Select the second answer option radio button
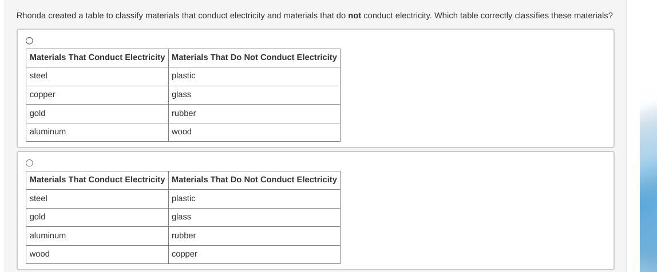Viewport: 657px width, 272px height. coord(29,163)
